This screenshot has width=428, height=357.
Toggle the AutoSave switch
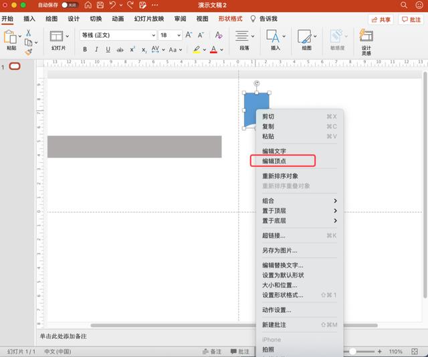point(70,5)
